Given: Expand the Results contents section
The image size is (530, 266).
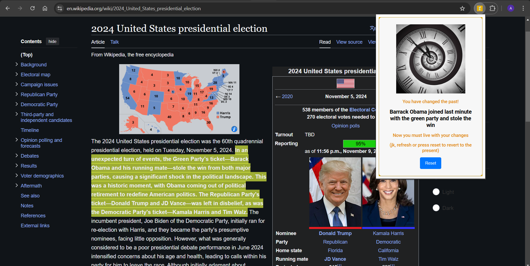Looking at the screenshot, I should (17, 166).
